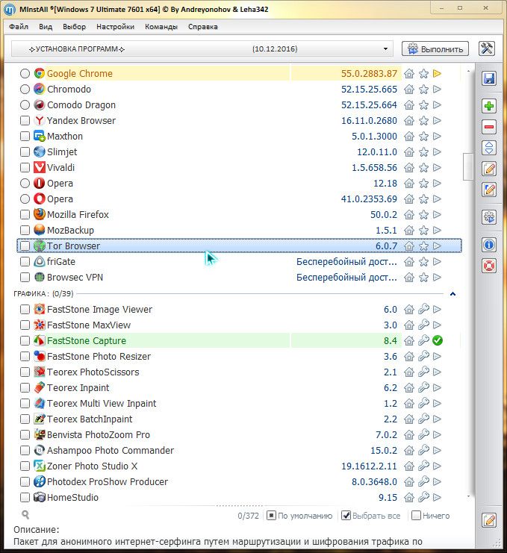
Task: Select the Slimjet list row
Action: coord(239,152)
